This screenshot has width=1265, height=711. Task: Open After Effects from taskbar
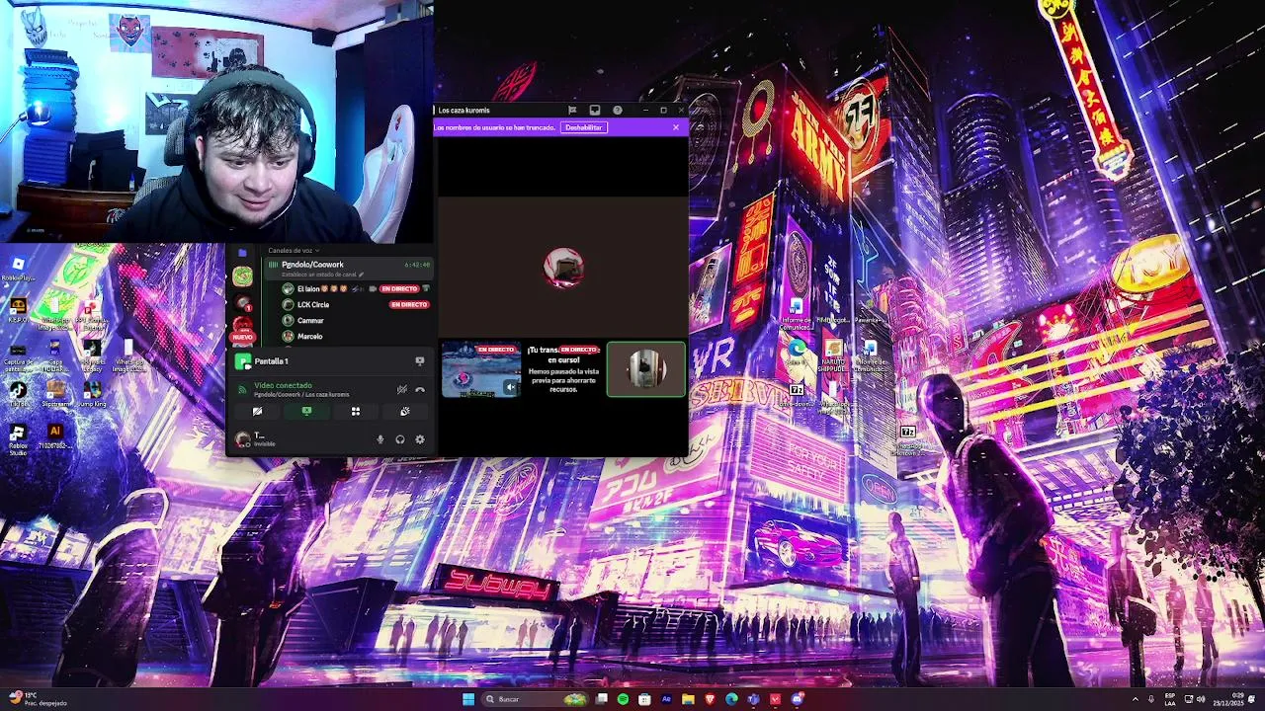point(666,699)
